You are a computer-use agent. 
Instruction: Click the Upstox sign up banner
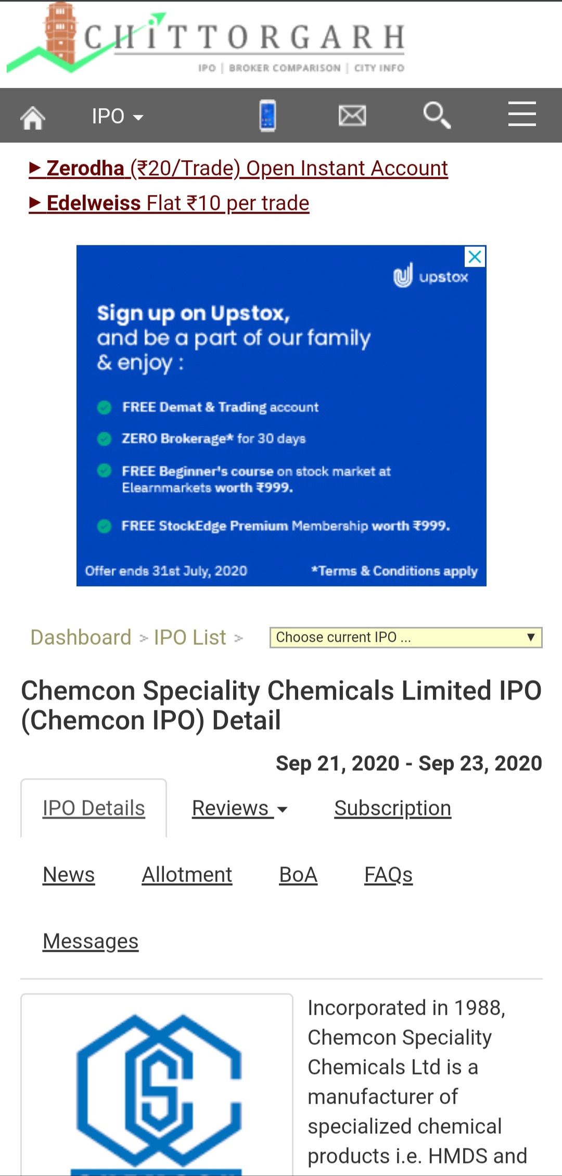(281, 416)
